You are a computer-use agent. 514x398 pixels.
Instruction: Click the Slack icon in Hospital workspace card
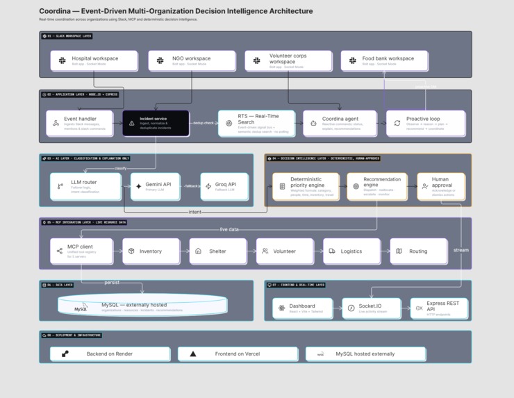pos(62,60)
